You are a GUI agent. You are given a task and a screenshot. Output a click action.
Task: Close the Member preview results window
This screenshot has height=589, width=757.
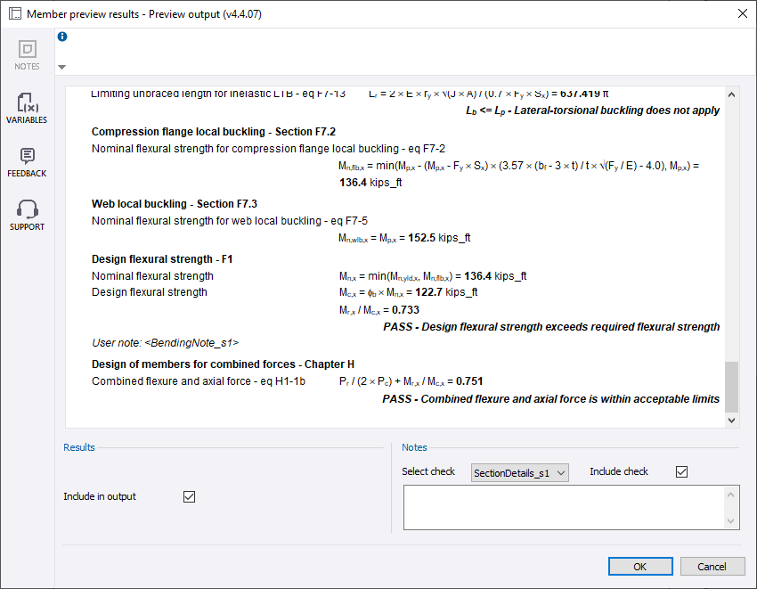point(743,13)
